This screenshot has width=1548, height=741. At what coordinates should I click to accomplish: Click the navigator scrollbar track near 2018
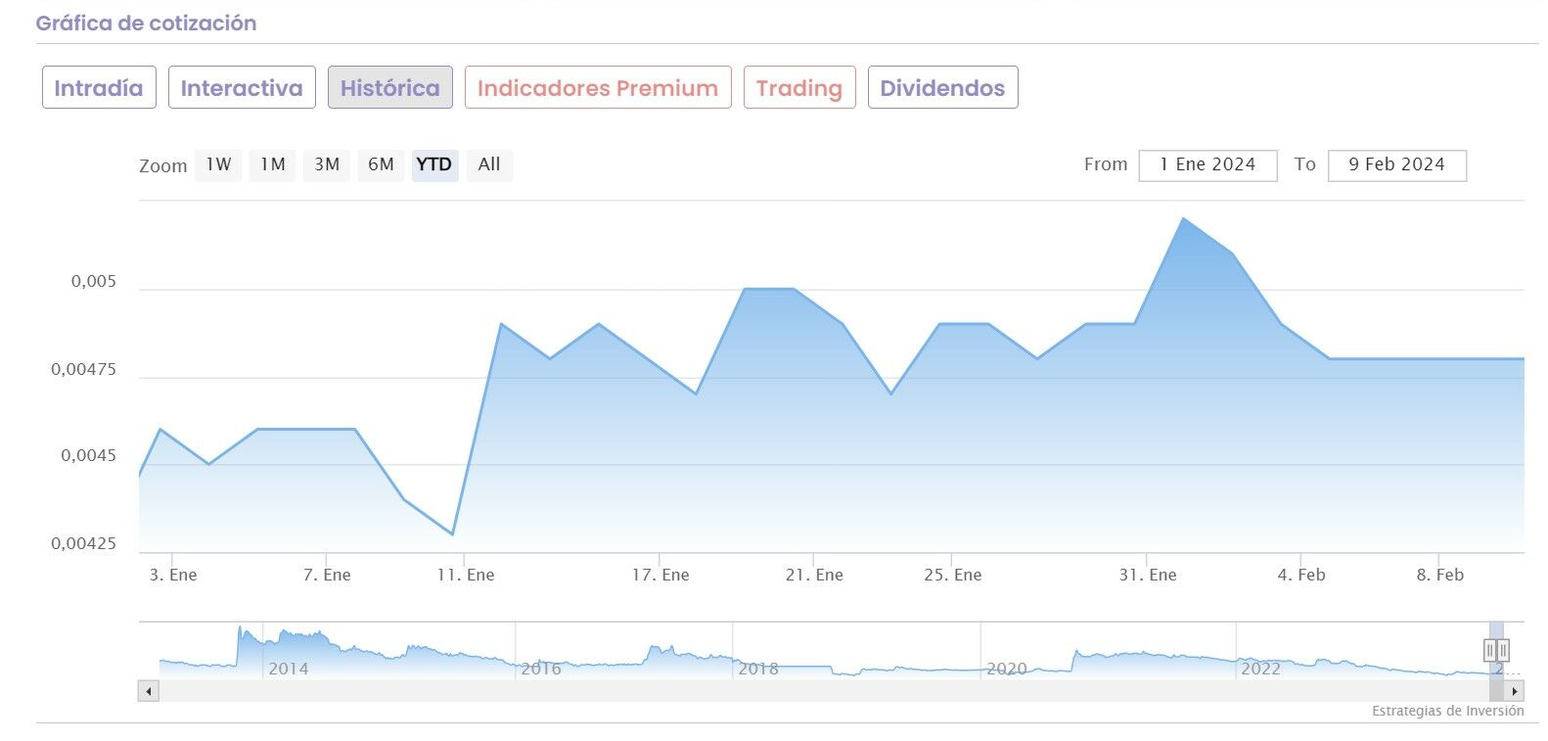tap(758, 691)
